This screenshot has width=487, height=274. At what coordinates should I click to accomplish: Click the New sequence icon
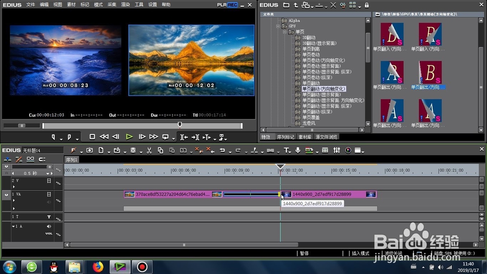tap(101, 151)
